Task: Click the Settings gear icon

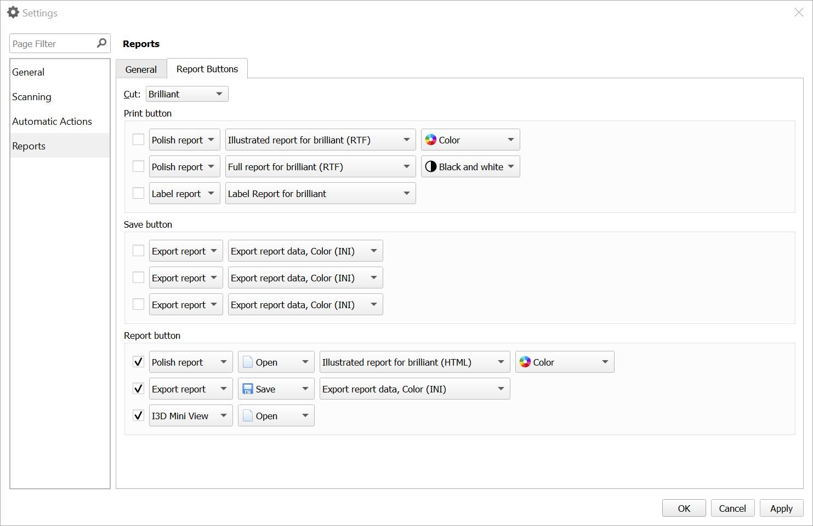Action: [x=13, y=12]
